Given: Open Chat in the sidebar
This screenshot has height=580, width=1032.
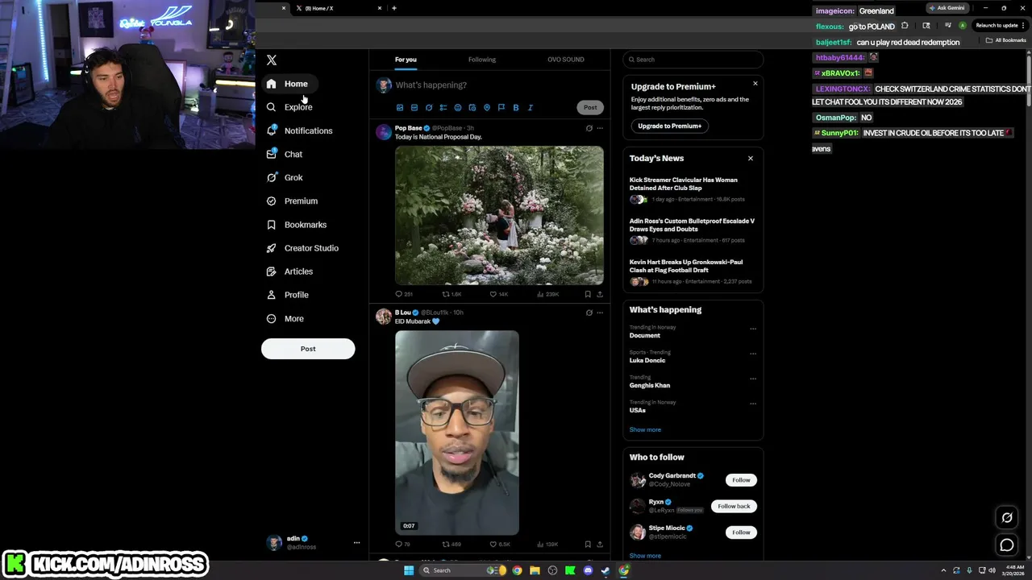Looking at the screenshot, I should (285, 154).
